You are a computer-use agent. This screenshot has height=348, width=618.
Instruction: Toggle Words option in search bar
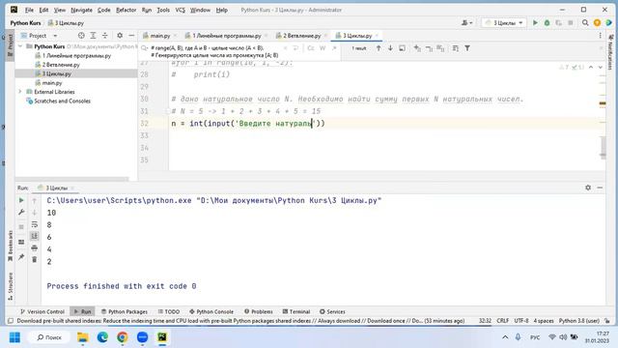point(323,48)
